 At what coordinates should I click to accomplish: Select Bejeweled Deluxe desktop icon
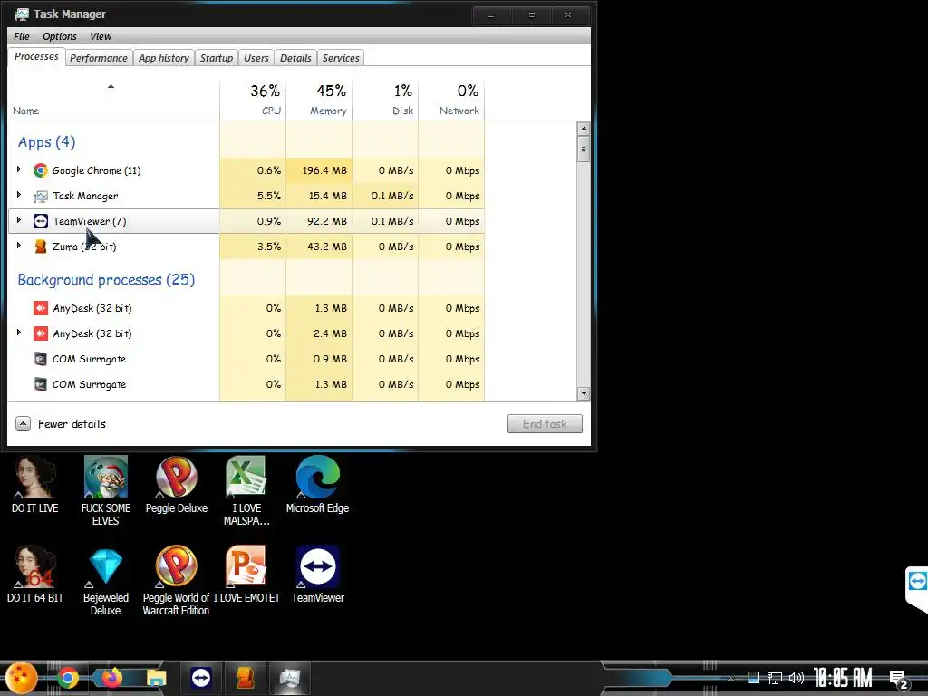click(105, 581)
